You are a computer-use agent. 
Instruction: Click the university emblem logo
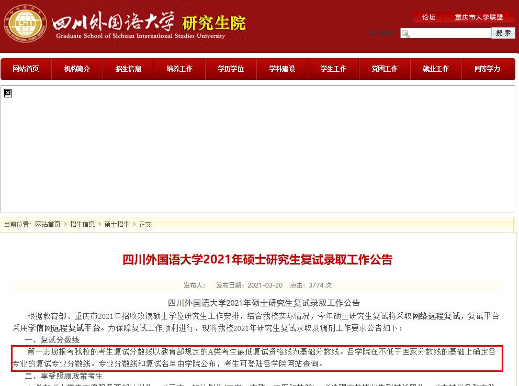click(x=25, y=24)
